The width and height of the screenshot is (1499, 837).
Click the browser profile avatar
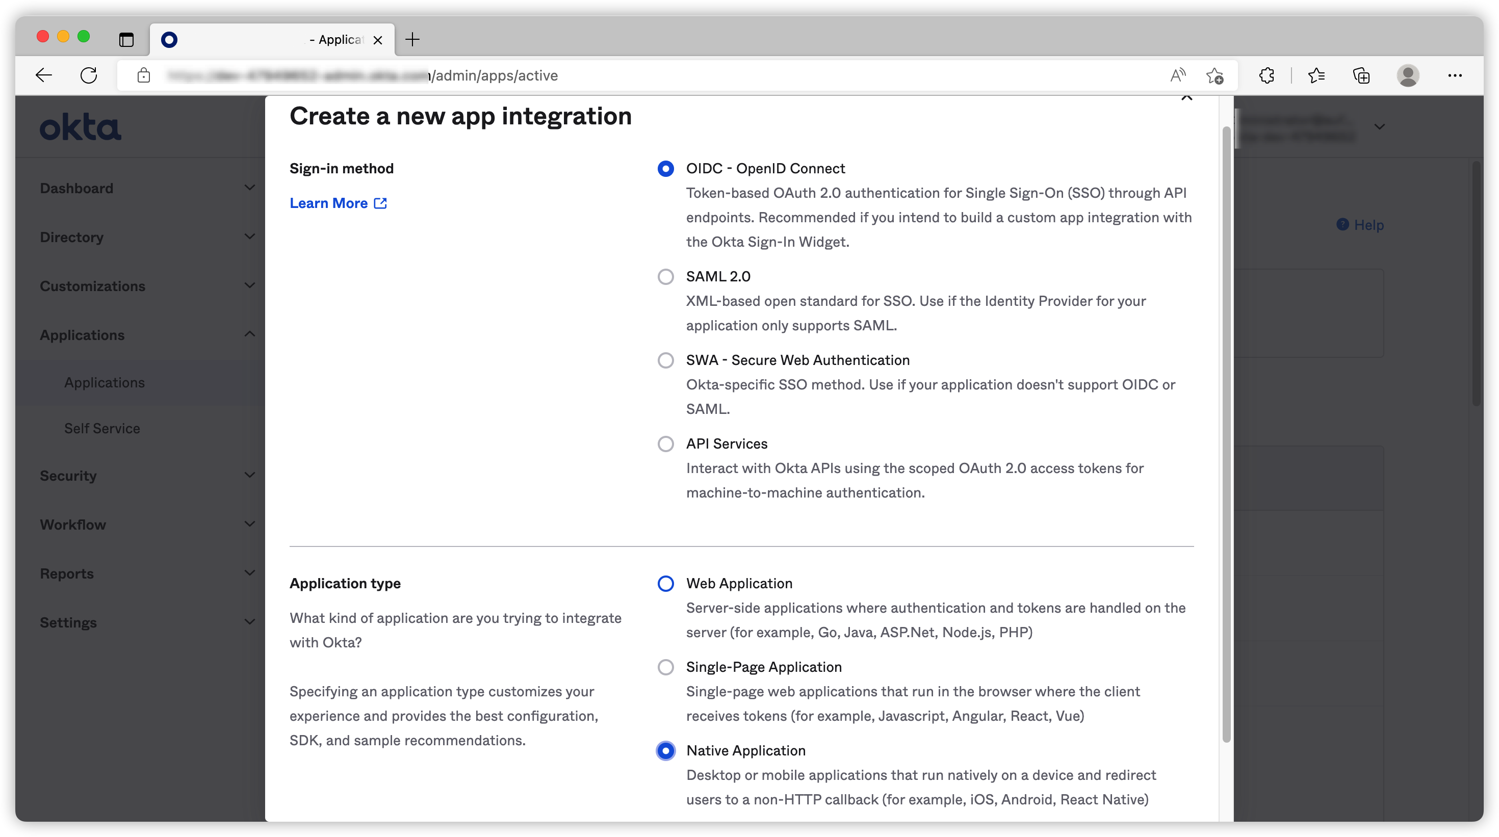1408,75
